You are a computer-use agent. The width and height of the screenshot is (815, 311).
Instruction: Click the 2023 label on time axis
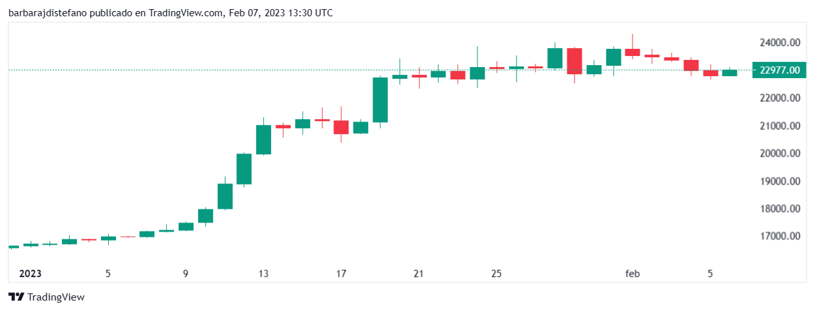pyautogui.click(x=31, y=274)
